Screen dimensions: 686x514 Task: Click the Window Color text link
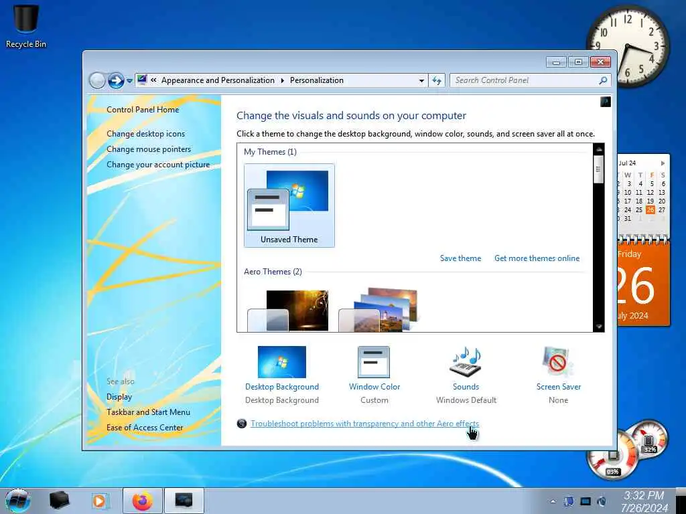[x=374, y=387]
